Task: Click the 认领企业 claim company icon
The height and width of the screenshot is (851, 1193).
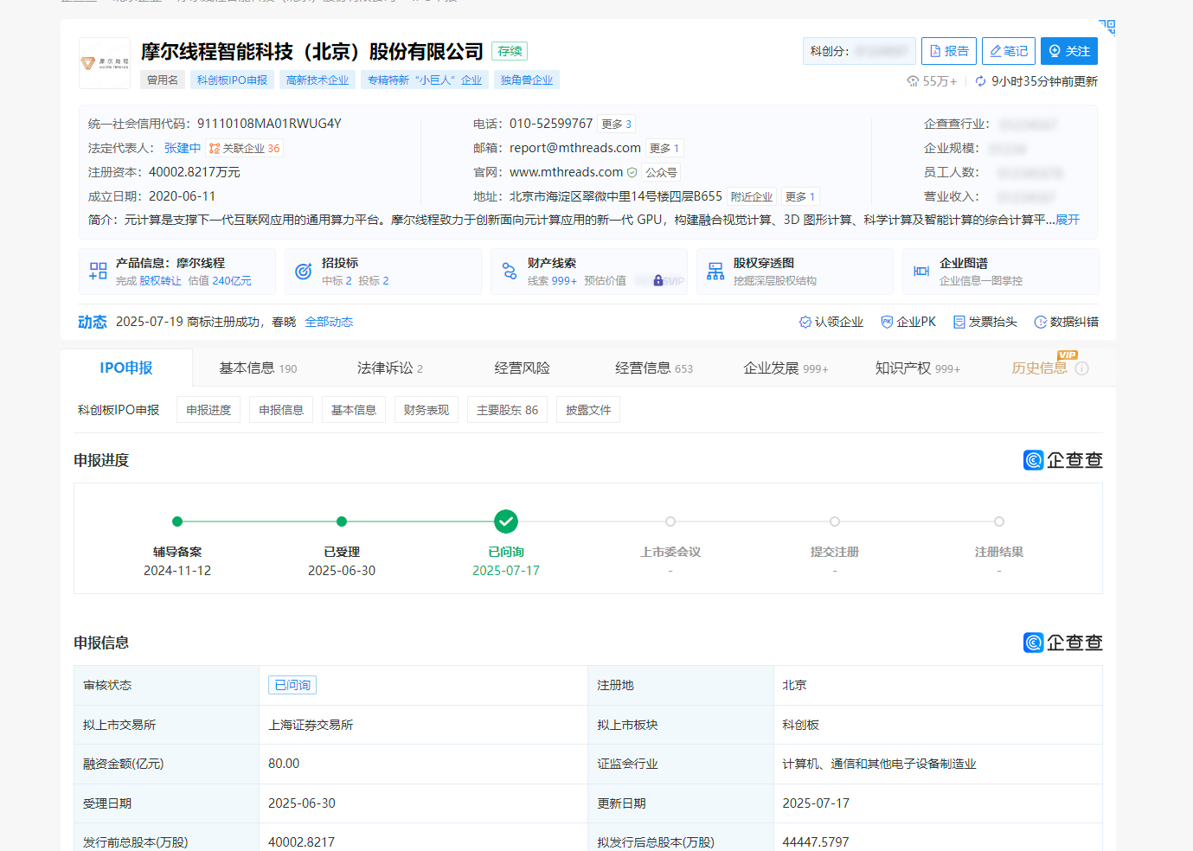Action: 805,322
